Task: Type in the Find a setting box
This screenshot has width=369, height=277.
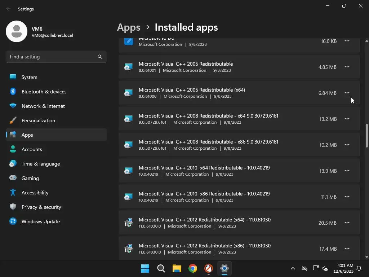Action: [x=52, y=57]
